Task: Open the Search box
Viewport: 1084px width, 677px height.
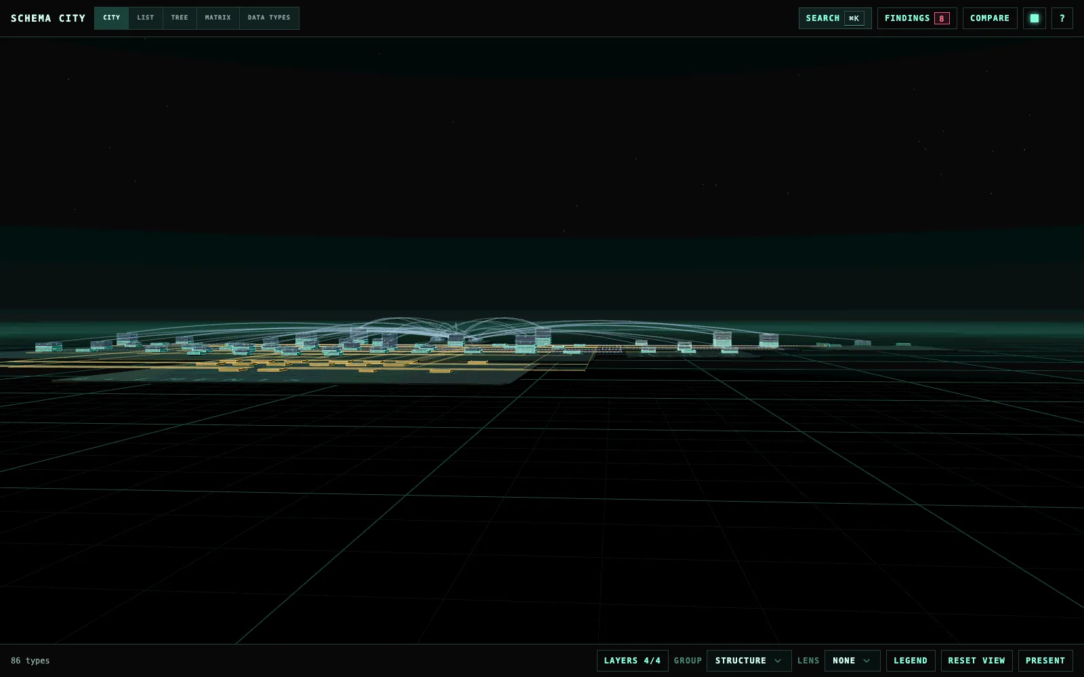Action: (x=835, y=18)
